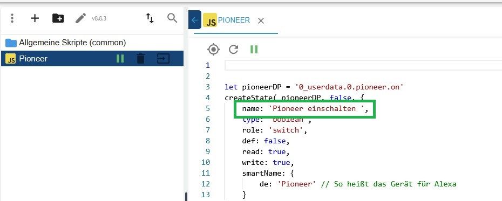The height and width of the screenshot is (201, 502).
Task: Open script search with magnifier icon
Action: tap(172, 18)
